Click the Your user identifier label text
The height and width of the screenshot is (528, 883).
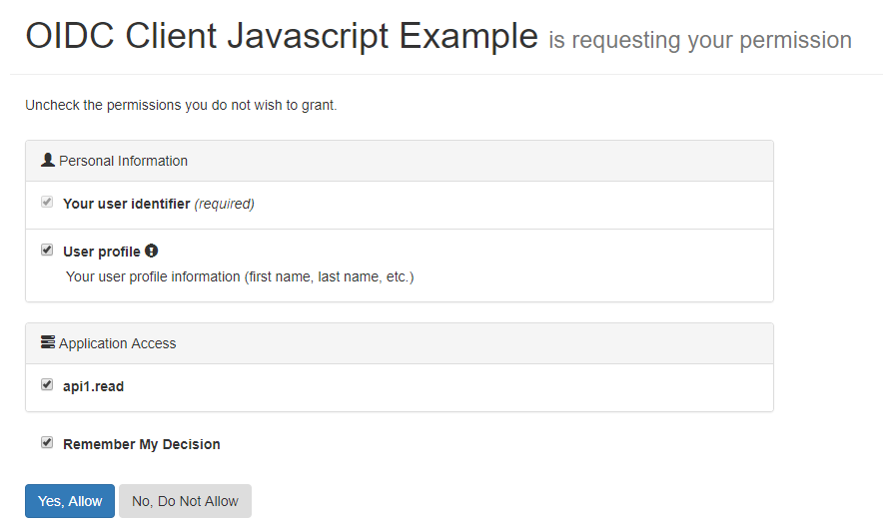(x=126, y=204)
